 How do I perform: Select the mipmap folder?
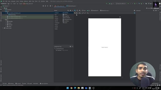(10, 25)
